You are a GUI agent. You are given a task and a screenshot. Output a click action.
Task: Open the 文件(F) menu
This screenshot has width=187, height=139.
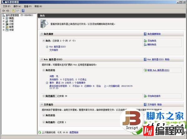[7, 6]
